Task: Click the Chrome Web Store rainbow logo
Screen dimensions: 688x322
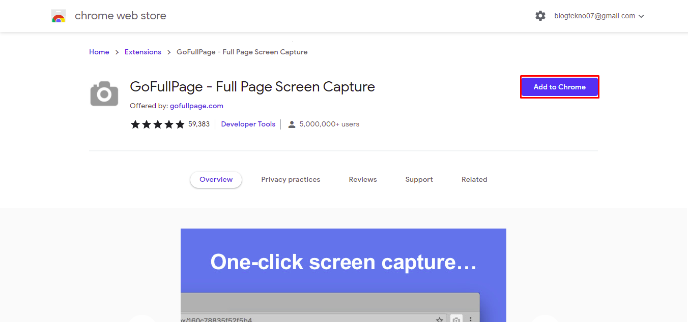Action: click(x=59, y=16)
